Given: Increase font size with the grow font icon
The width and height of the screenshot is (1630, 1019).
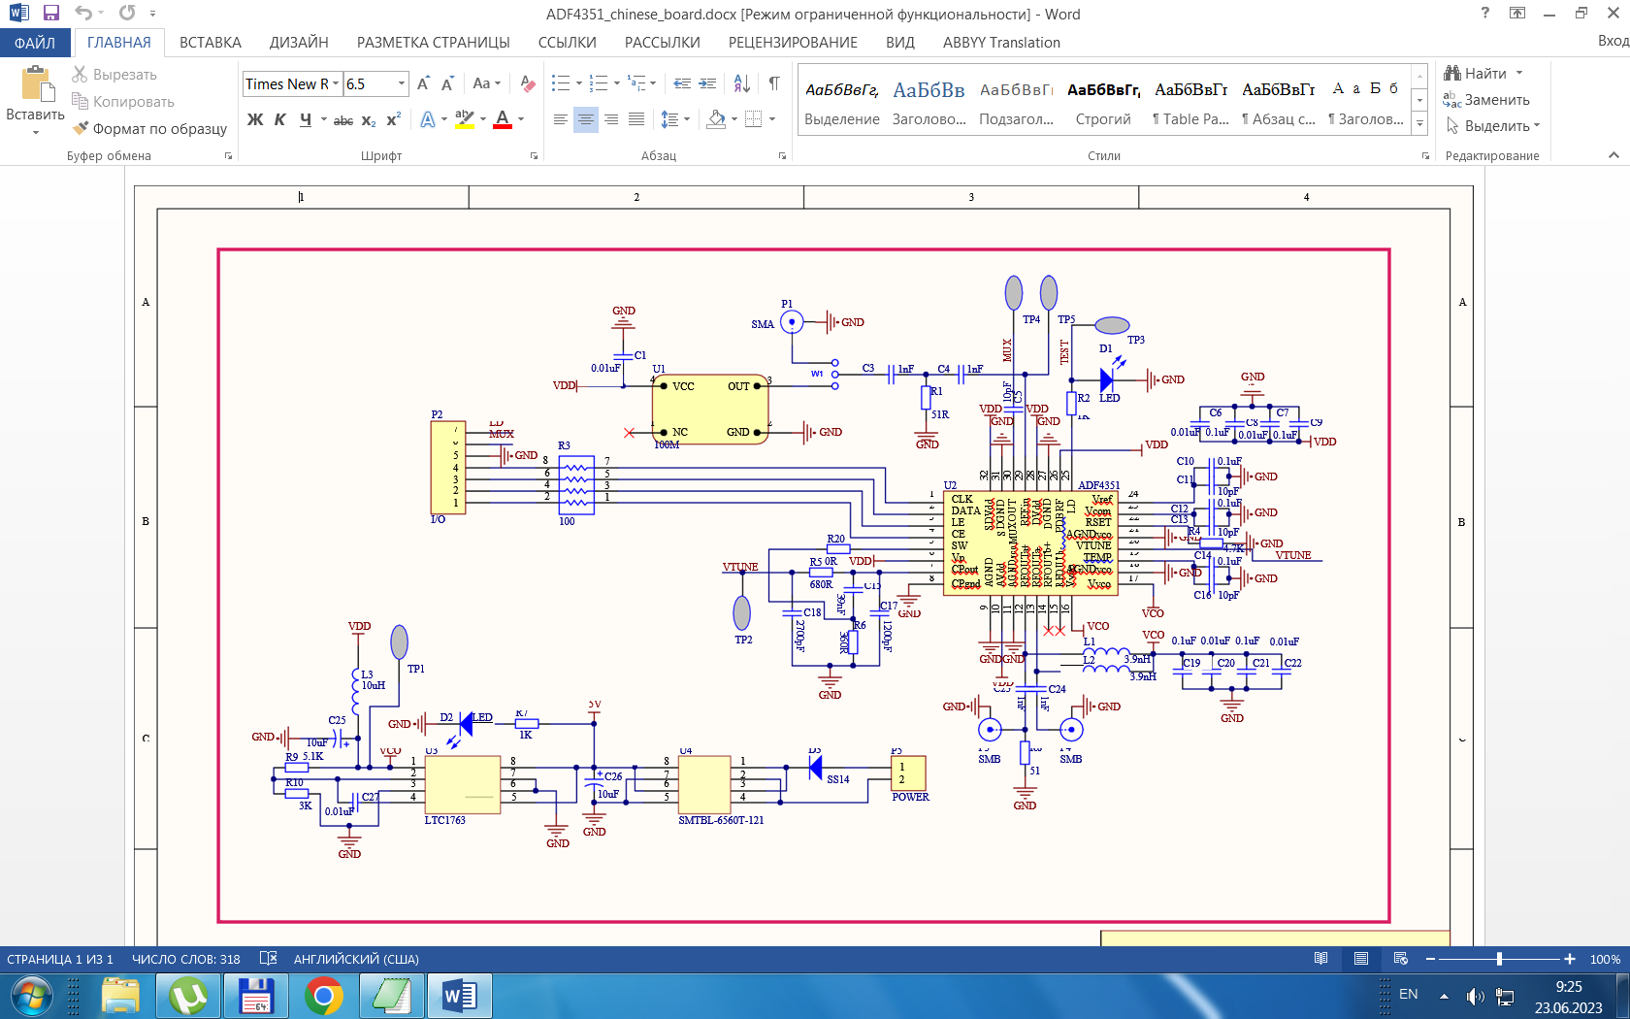Looking at the screenshot, I should [423, 84].
